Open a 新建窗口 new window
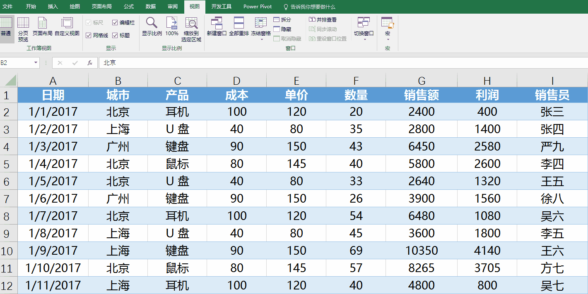This screenshot has width=588, height=294. [x=217, y=23]
